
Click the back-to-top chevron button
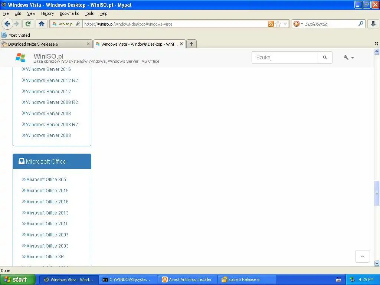coord(362,256)
